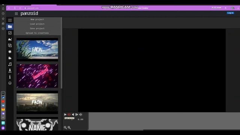The width and height of the screenshot is (240, 135).
Task: Open the music note audio panel
Action: point(10,64)
